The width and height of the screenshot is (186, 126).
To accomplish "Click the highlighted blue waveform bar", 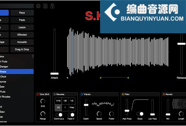I will tap(73, 52).
